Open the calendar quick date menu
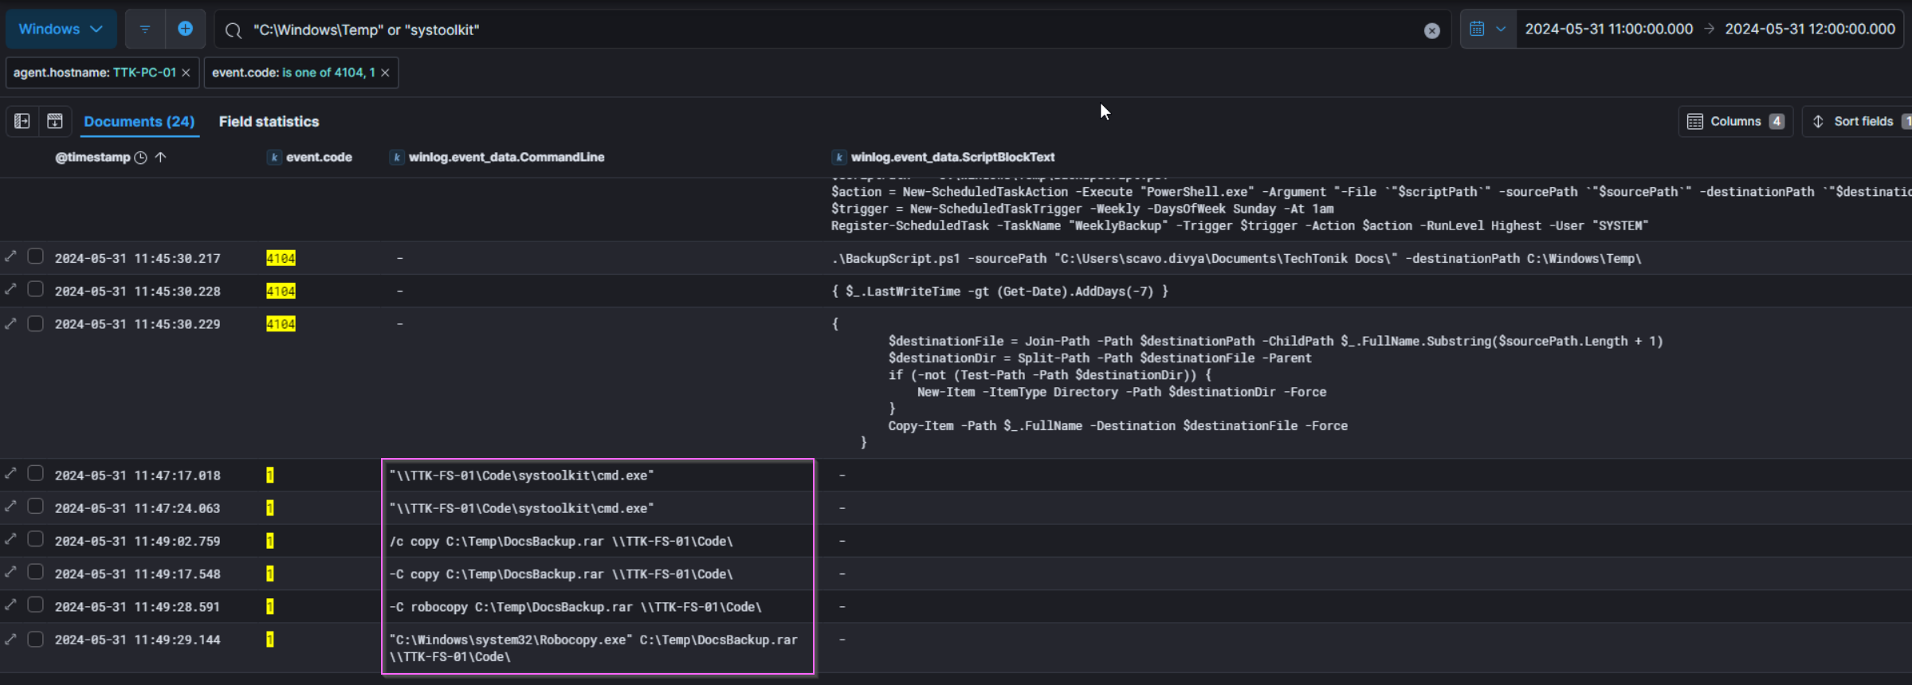Viewport: 1912px width, 685px height. click(x=1486, y=29)
